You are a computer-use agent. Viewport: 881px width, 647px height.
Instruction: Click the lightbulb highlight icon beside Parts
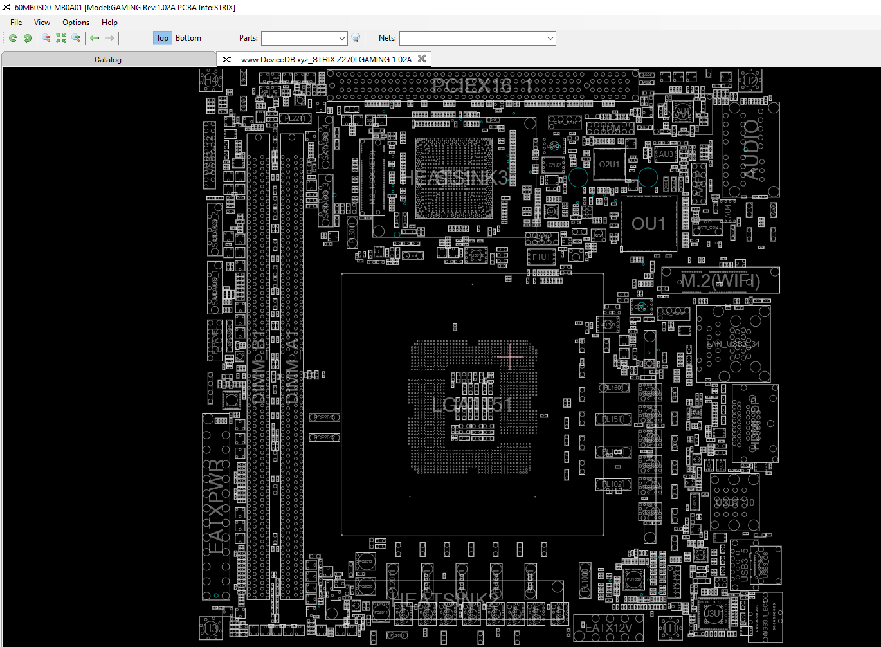(356, 39)
